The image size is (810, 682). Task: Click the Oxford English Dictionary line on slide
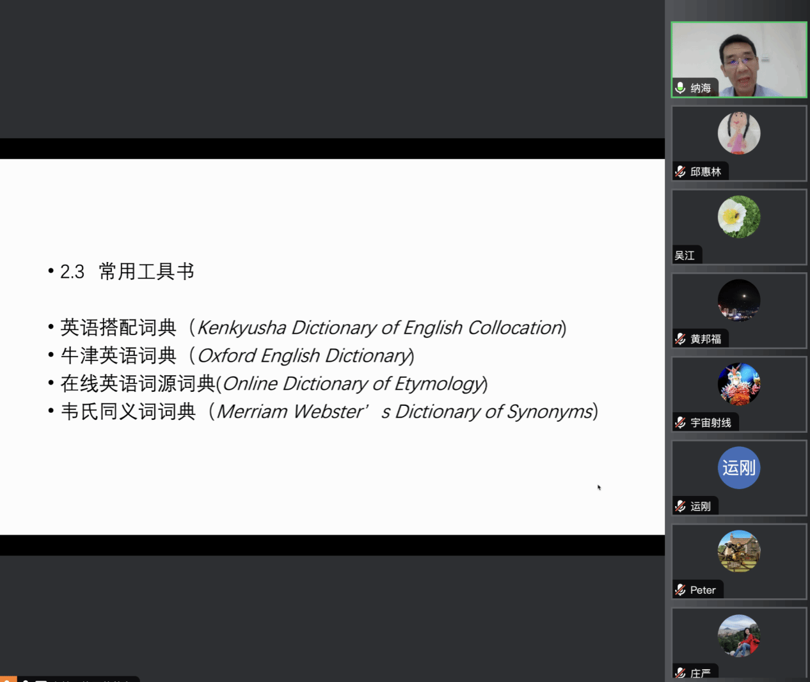pos(237,355)
